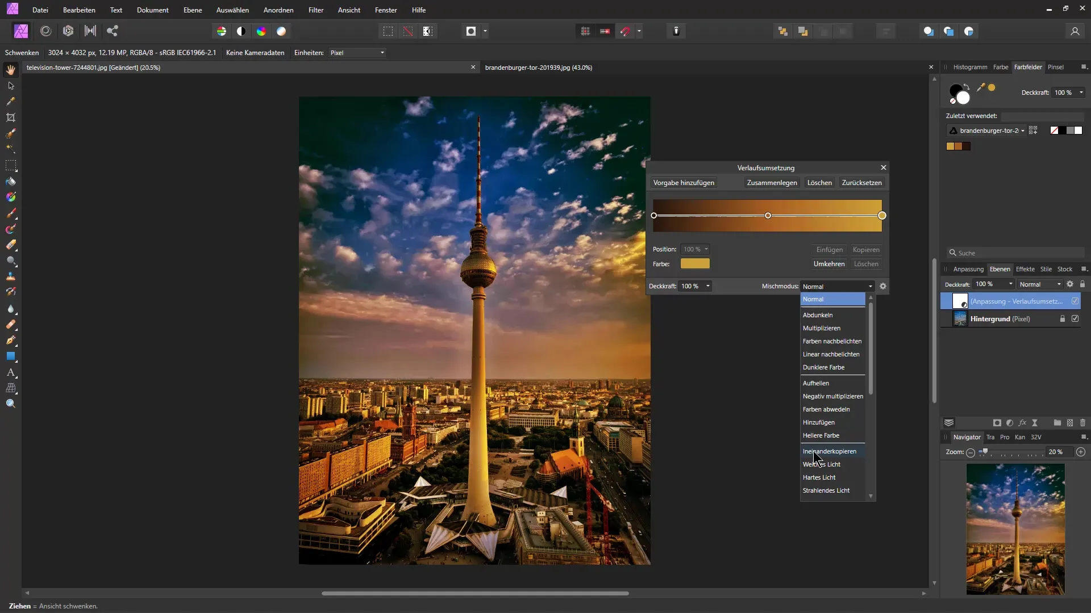Image resolution: width=1091 pixels, height=613 pixels.
Task: Click the Kopieren button
Action: click(866, 250)
